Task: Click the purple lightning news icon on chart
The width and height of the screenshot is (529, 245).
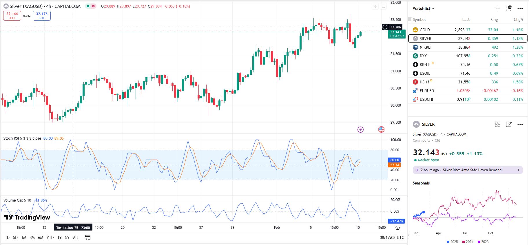Action: 360,129
